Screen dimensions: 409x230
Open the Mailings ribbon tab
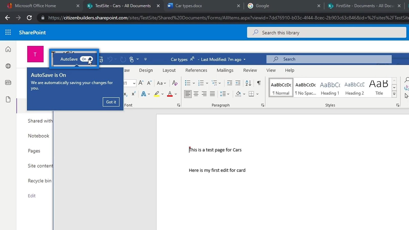coord(225,70)
